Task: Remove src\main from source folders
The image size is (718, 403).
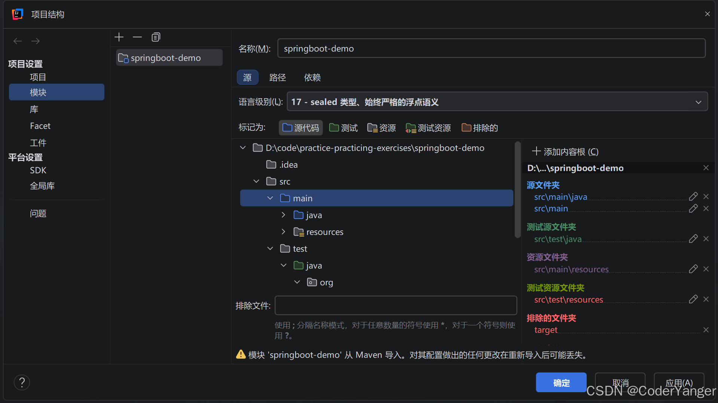Action: (x=706, y=208)
